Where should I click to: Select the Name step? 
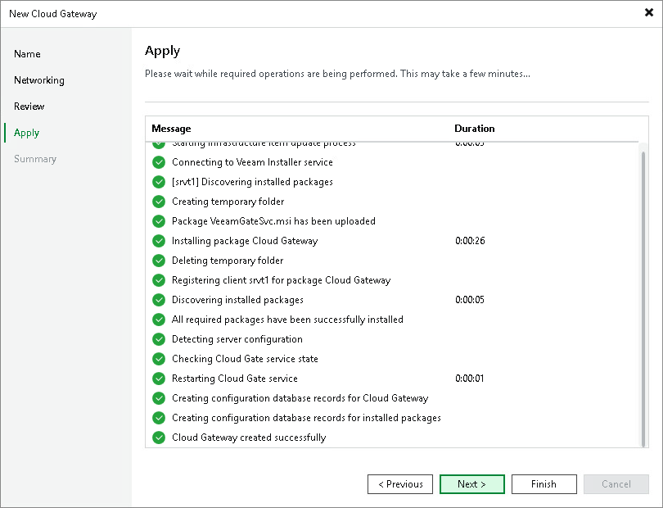(x=27, y=54)
